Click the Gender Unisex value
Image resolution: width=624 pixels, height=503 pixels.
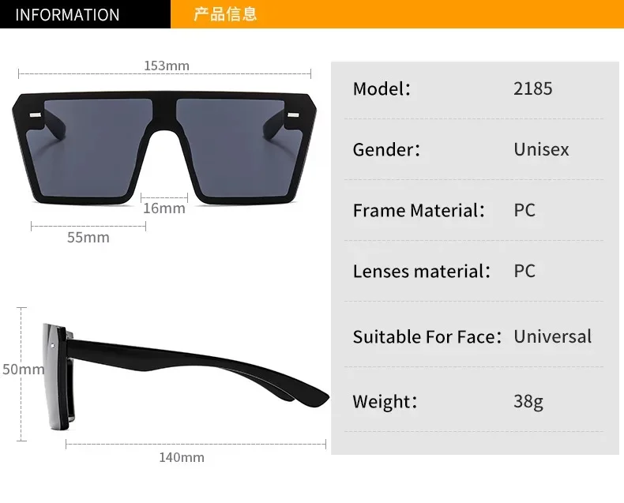point(541,149)
